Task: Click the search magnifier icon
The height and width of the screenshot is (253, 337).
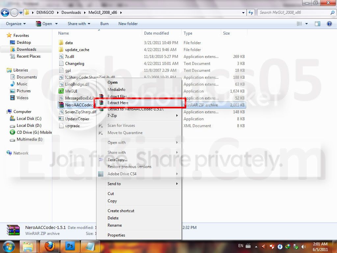Action: [x=332, y=13]
